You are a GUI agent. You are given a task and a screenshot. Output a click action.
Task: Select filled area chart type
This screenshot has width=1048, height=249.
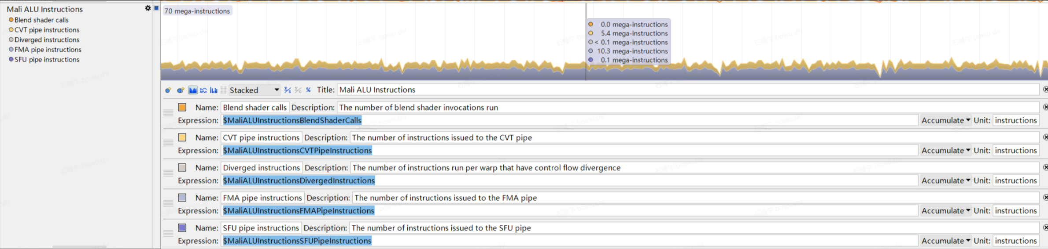193,90
